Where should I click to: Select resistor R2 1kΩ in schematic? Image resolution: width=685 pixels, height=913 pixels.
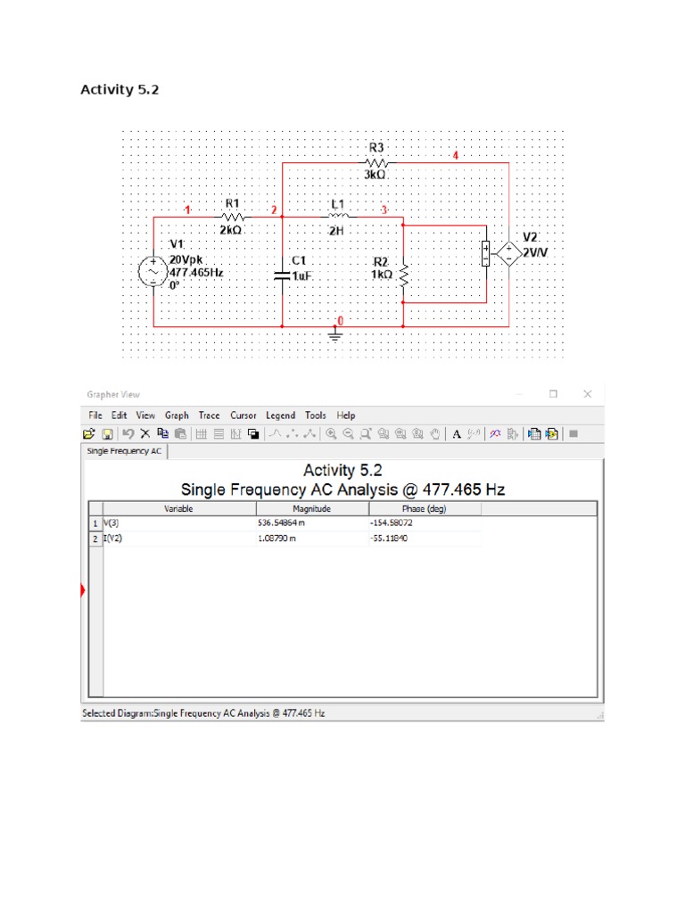pos(404,275)
